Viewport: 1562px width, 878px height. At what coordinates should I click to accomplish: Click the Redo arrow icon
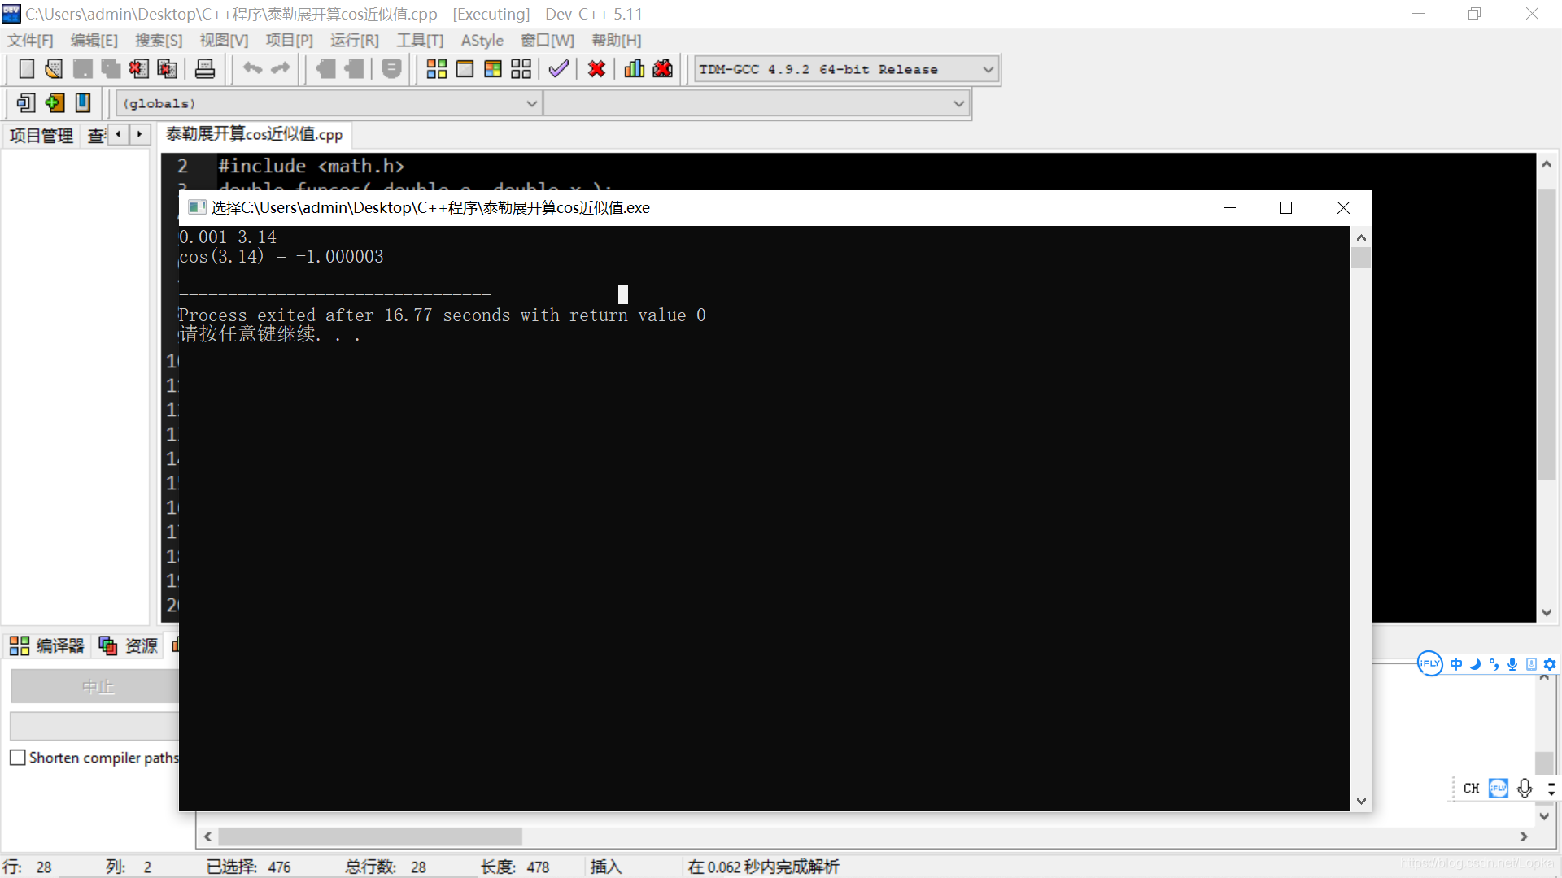[x=281, y=69]
